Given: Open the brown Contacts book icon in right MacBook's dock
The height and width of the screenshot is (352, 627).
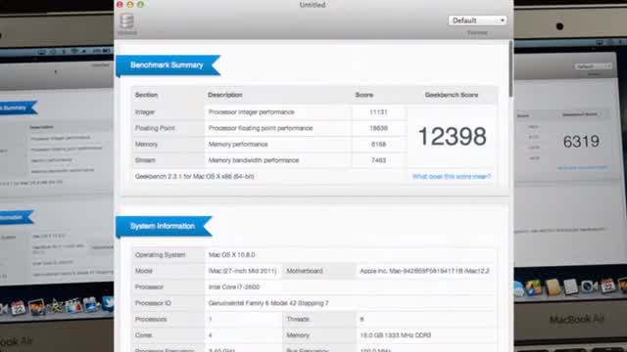Looking at the screenshot, I should (554, 286).
